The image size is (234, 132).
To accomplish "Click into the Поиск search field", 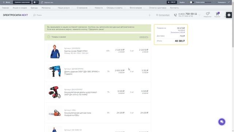I will point(92,15).
